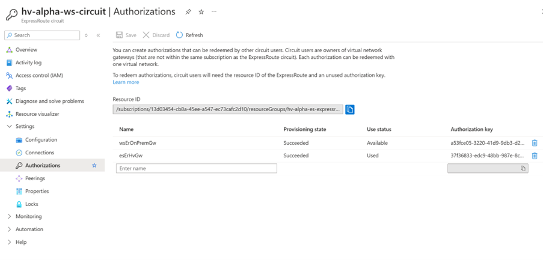Click the Authorization key column header

point(471,129)
